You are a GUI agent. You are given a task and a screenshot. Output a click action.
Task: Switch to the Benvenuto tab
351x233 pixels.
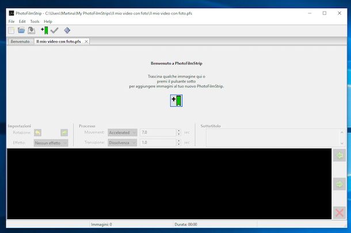(20, 41)
